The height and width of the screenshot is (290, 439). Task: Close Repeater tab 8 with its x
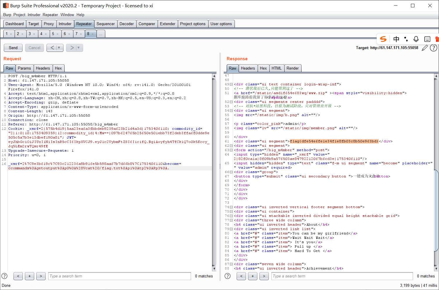(x=92, y=34)
